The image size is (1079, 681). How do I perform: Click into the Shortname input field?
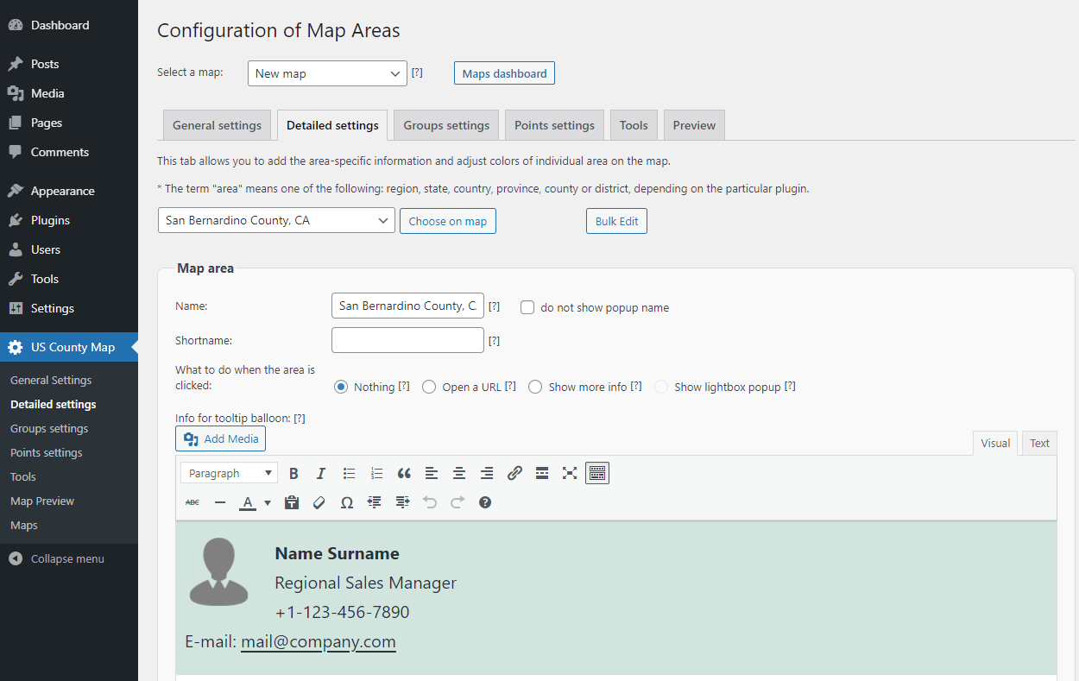click(407, 340)
